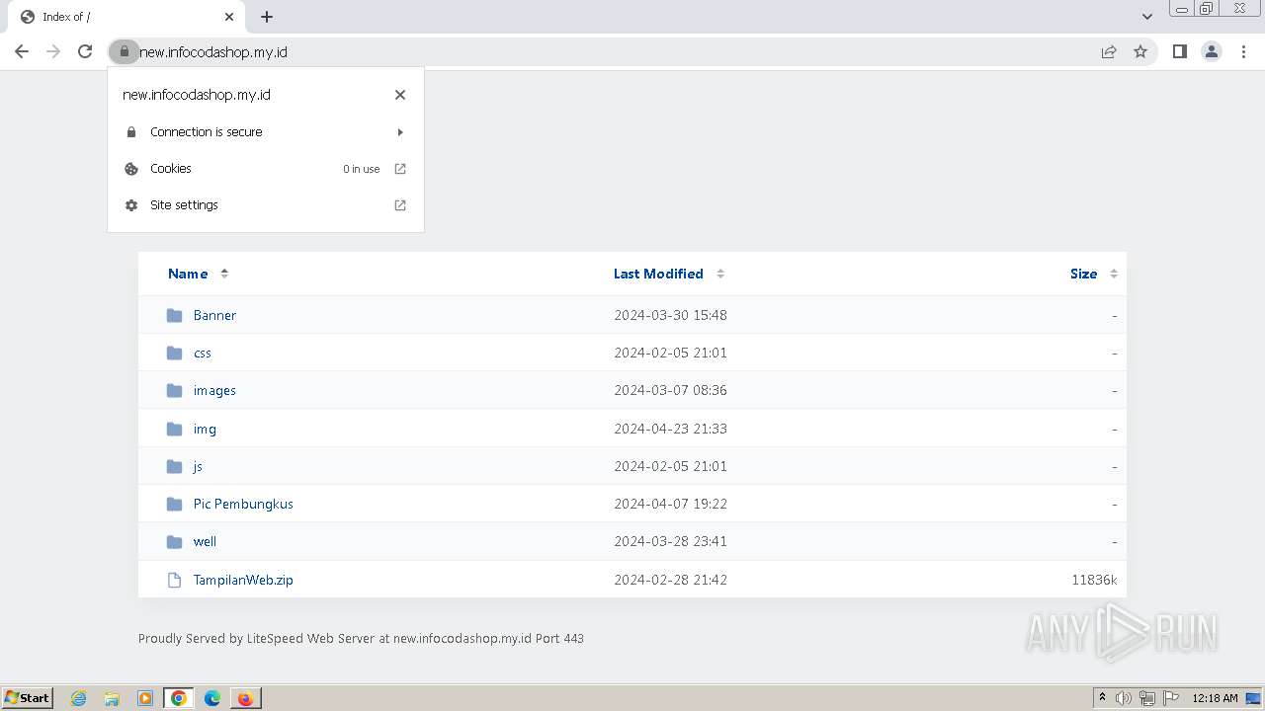Open the well folder link
The image size is (1265, 711).
(x=205, y=541)
